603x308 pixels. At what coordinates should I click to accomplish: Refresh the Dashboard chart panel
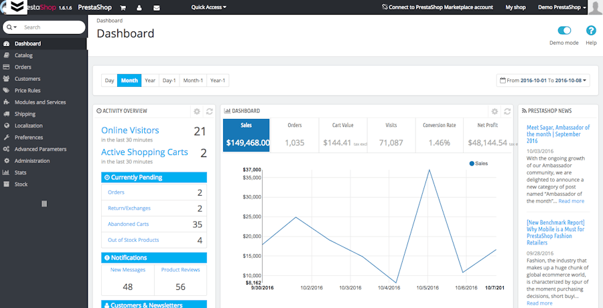pyautogui.click(x=507, y=111)
